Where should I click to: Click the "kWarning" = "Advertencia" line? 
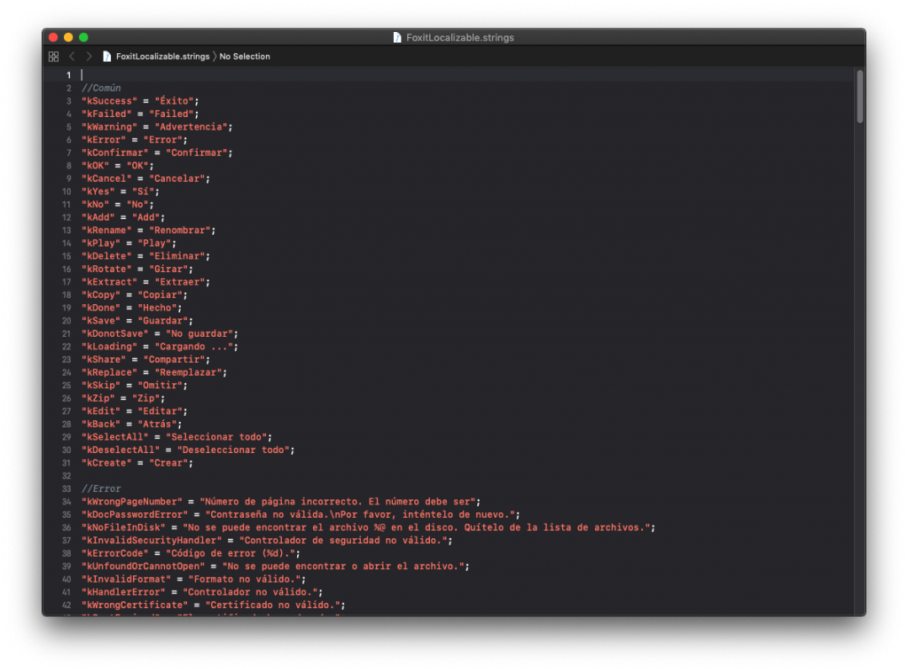click(157, 127)
